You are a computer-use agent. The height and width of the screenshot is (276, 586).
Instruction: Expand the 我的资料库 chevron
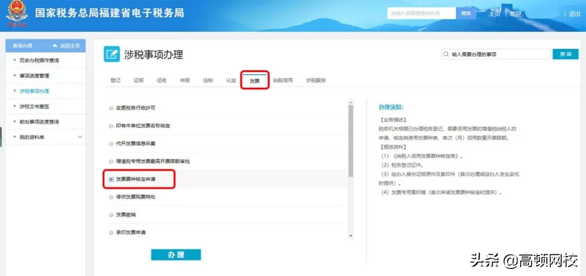coord(80,137)
